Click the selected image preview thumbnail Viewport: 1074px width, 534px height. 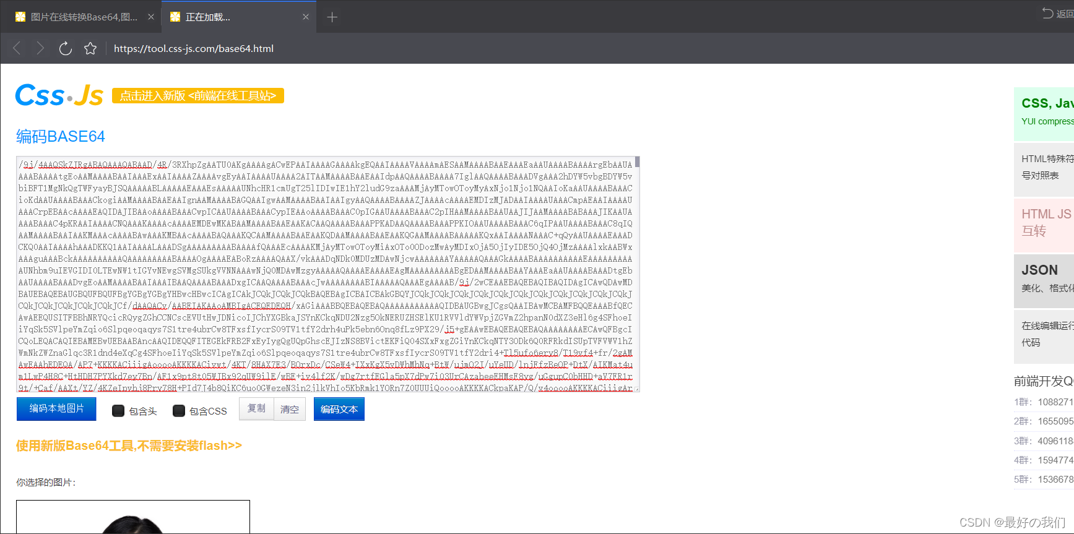pyautogui.click(x=133, y=517)
